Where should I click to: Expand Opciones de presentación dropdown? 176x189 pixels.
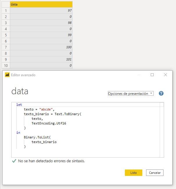click(131, 94)
